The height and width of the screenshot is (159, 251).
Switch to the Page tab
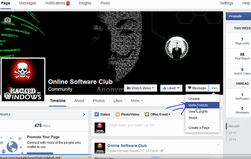tap(6, 3)
